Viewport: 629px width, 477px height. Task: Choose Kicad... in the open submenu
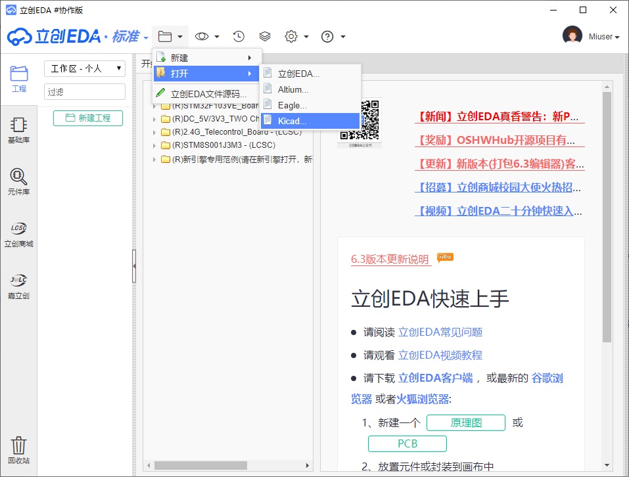(310, 121)
